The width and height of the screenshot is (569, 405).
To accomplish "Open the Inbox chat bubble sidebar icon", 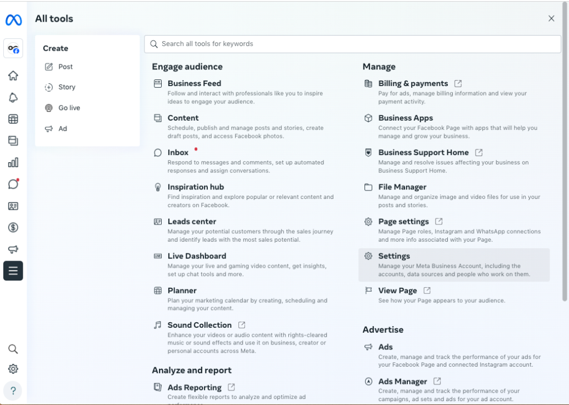I will click(13, 184).
